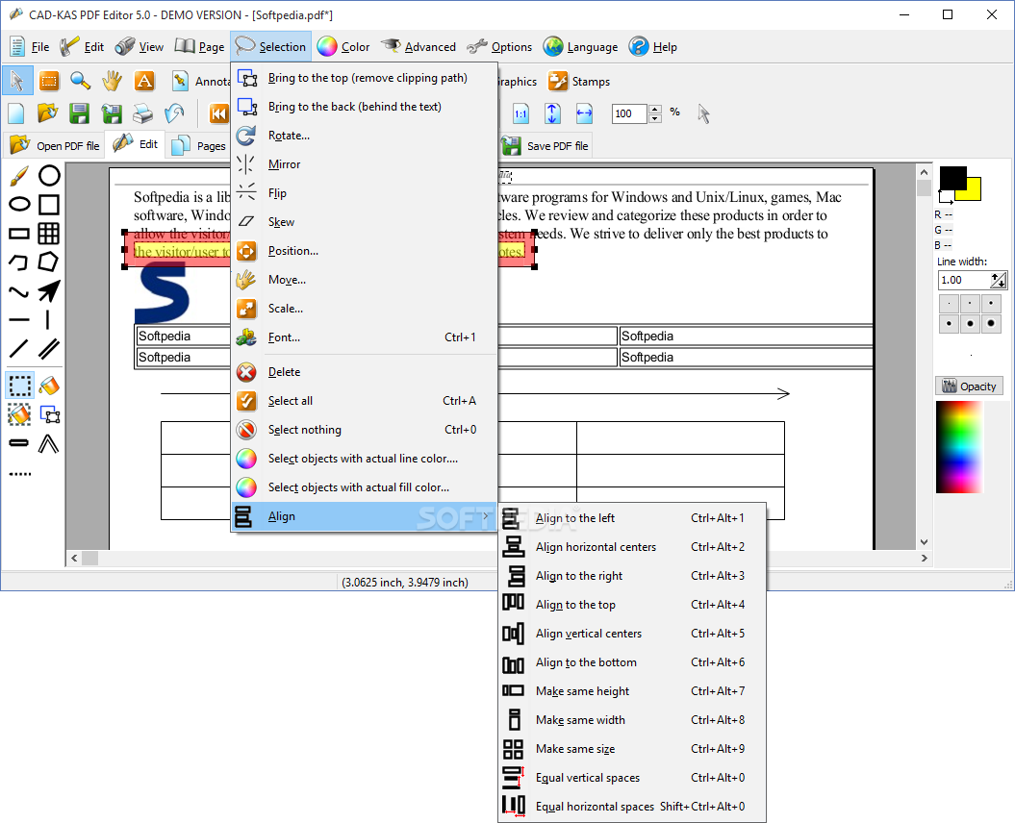Open the Advanced menu
Screen dimensions: 1015x823
[x=419, y=46]
